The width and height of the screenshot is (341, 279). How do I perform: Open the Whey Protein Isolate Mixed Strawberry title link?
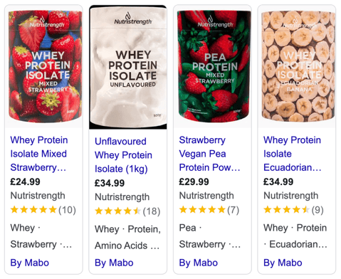[x=39, y=154]
